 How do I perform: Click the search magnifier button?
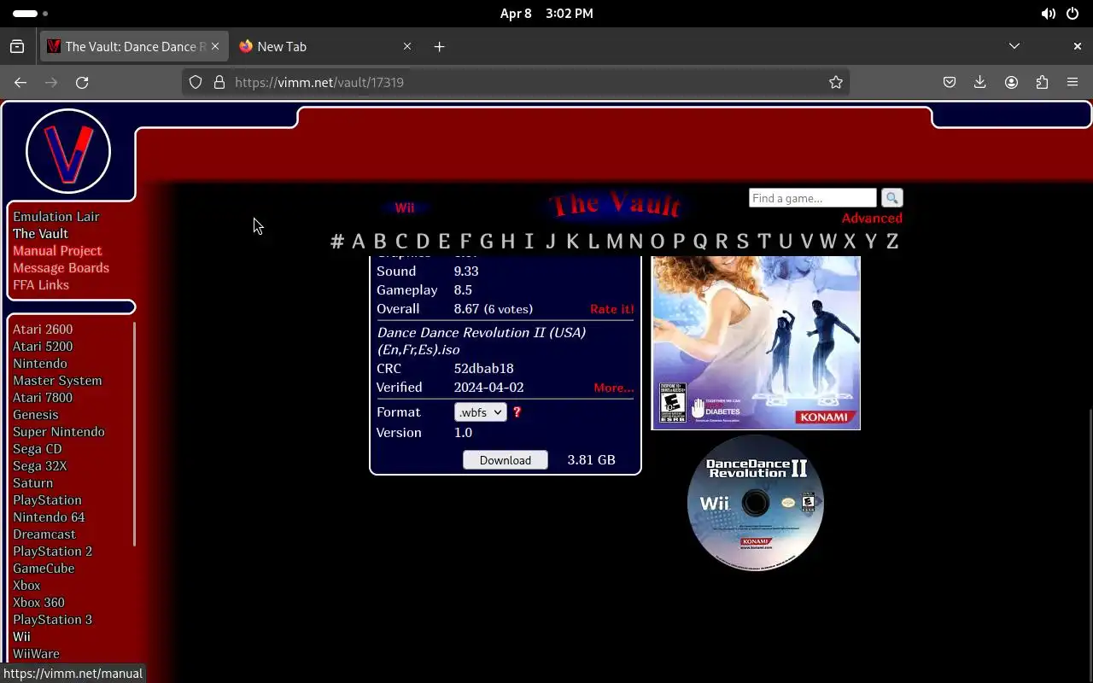click(891, 198)
